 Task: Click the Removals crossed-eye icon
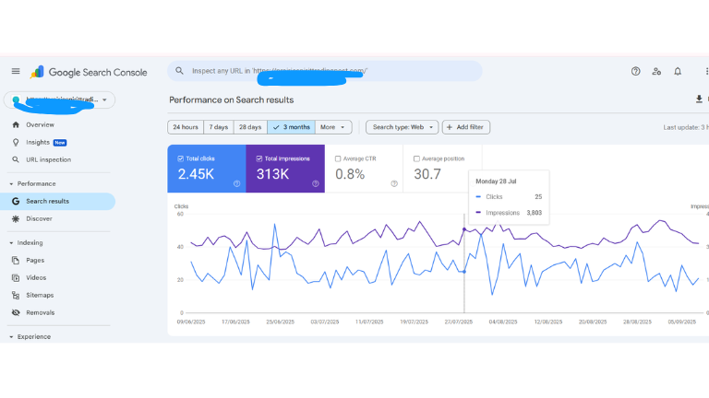[16, 312]
